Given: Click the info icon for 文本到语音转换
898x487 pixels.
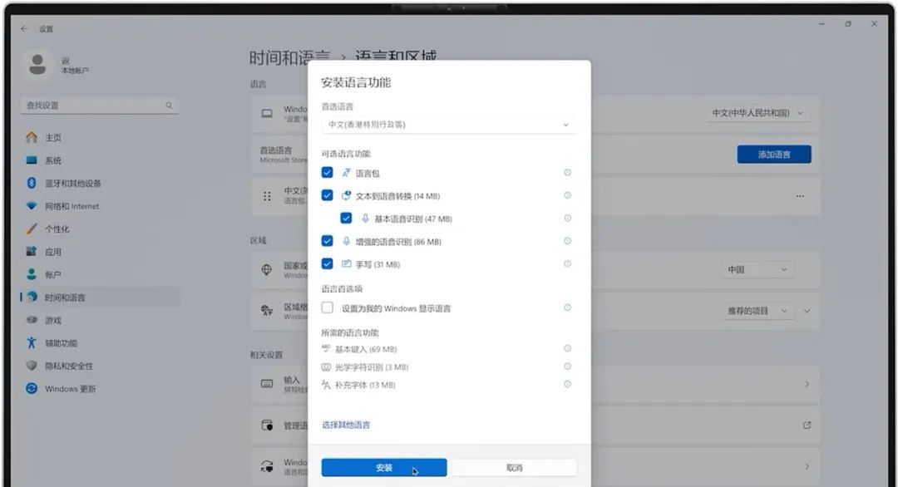Looking at the screenshot, I should [x=567, y=195].
